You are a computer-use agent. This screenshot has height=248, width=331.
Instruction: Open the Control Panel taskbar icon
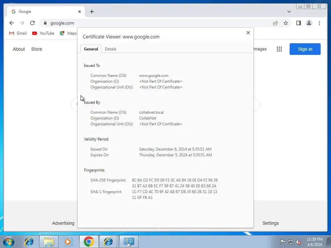tap(129, 242)
